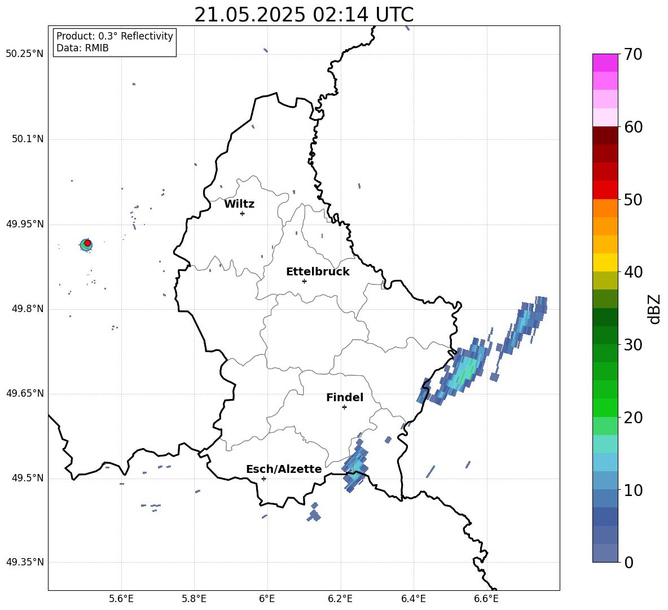Click the Wiltz location cross marker
This screenshot has height=610, width=668.
click(x=243, y=213)
